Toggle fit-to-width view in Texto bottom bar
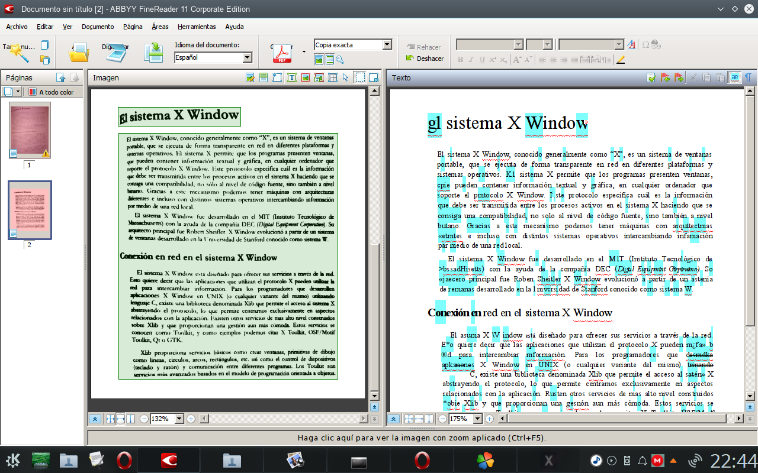 coord(419,419)
